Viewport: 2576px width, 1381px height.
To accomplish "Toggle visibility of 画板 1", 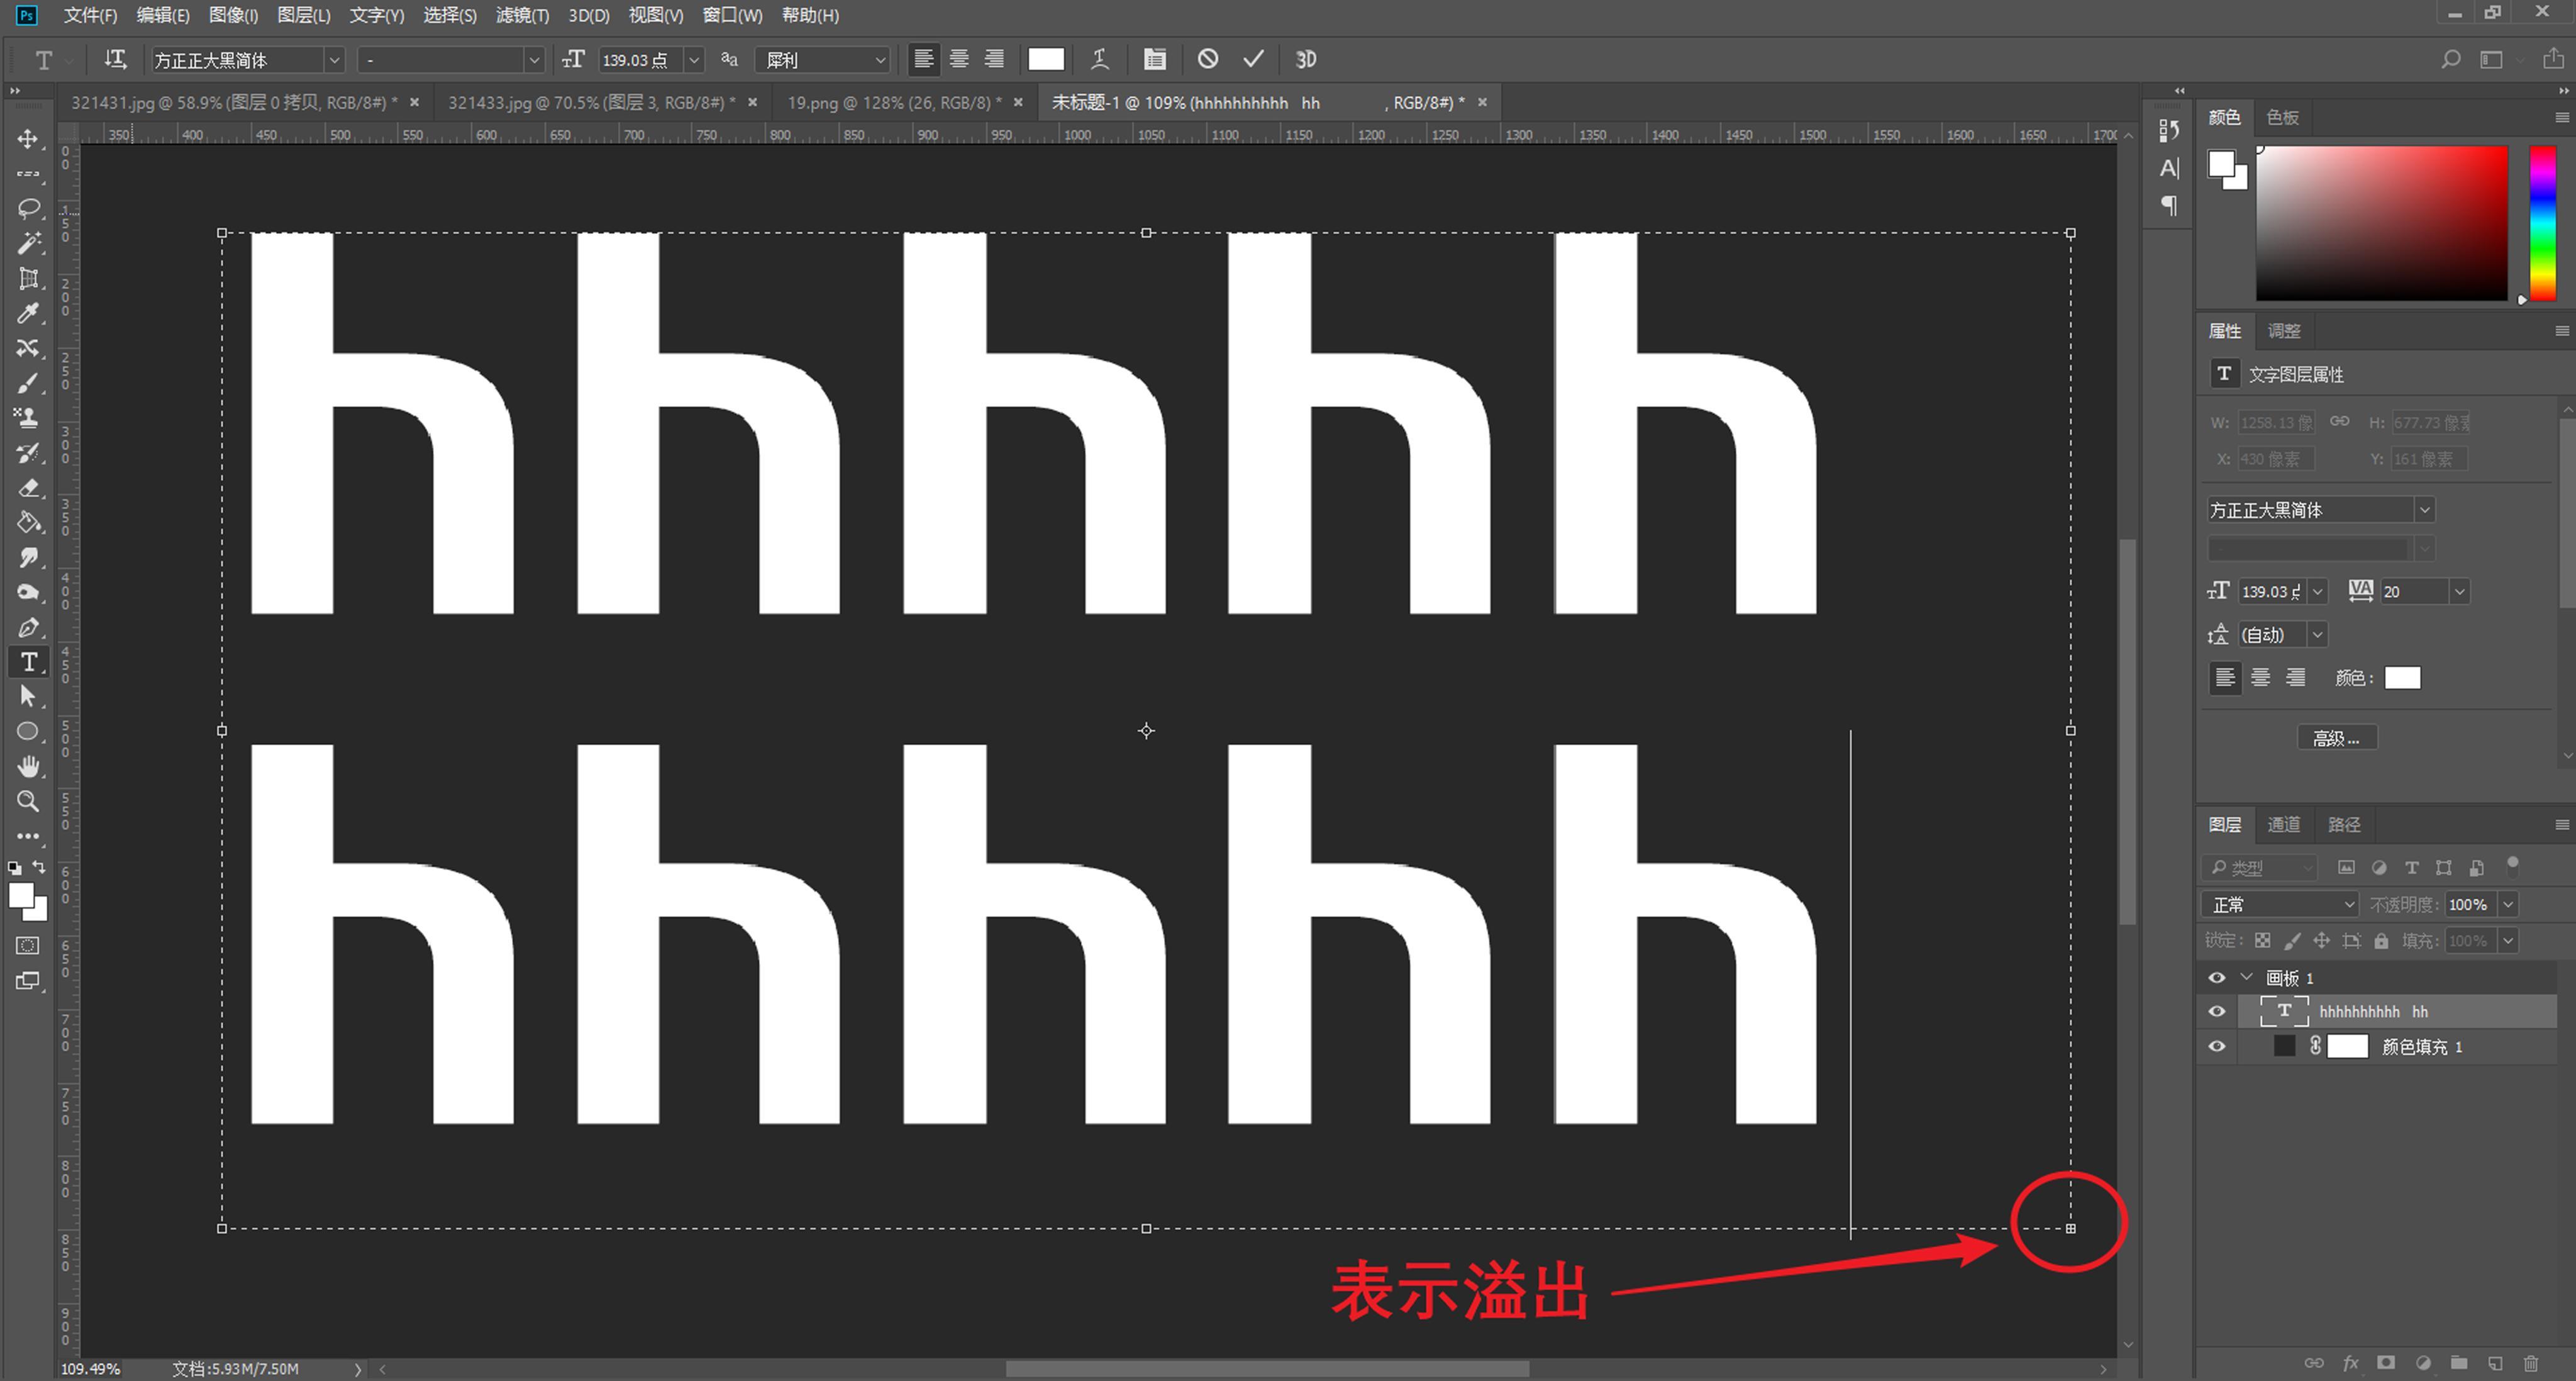I will click(2217, 978).
